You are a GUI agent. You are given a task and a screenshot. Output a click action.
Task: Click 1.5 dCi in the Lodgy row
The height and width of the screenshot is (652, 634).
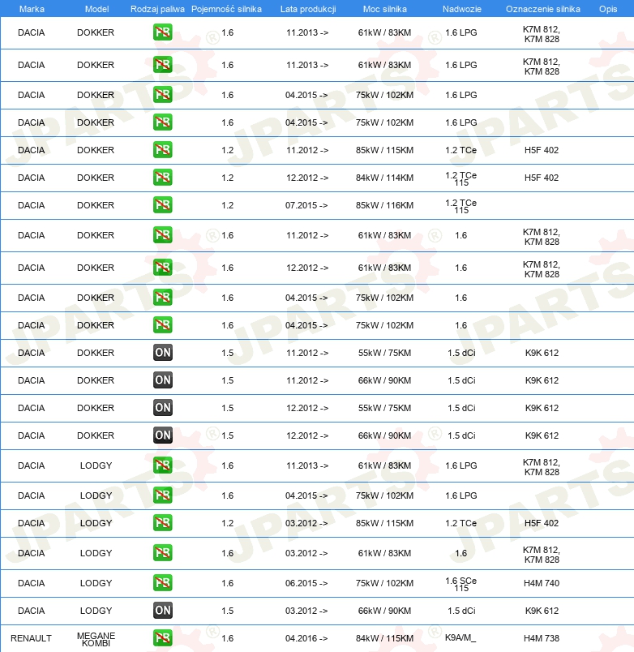[x=461, y=611]
